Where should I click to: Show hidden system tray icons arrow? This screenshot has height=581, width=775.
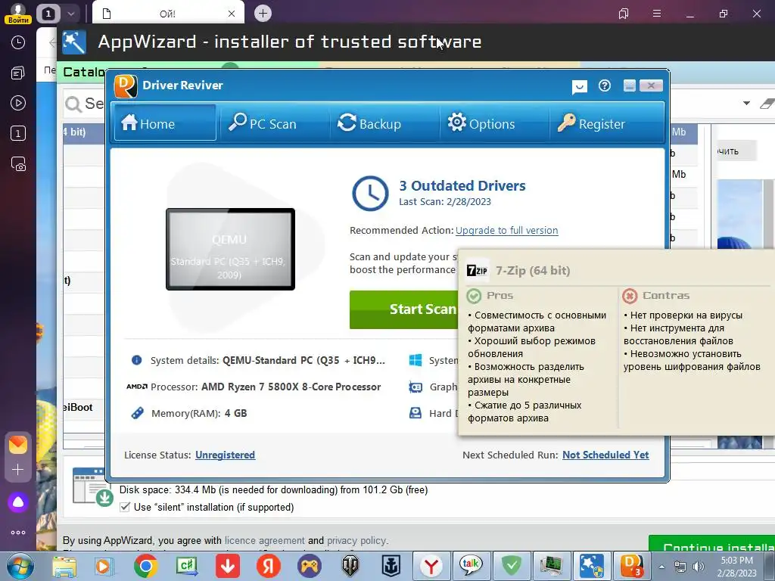coord(661,567)
